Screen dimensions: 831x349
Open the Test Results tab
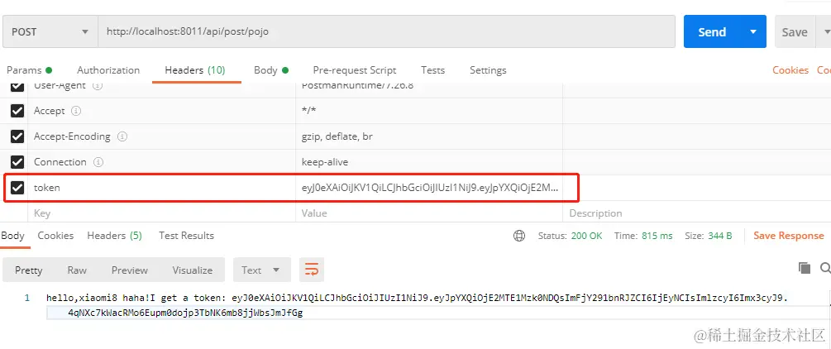pyautogui.click(x=186, y=236)
